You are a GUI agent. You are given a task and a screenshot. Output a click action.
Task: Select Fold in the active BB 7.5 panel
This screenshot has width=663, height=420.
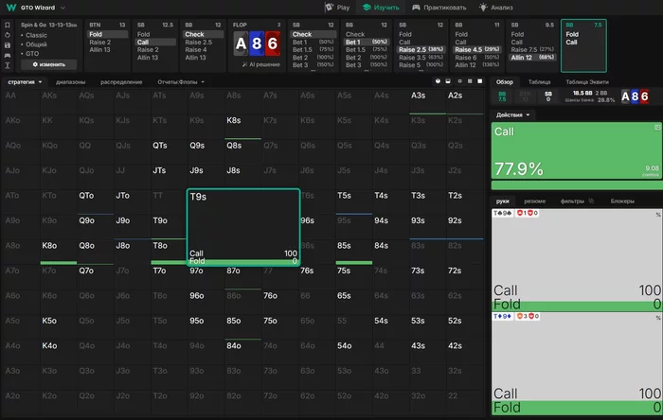(x=572, y=34)
